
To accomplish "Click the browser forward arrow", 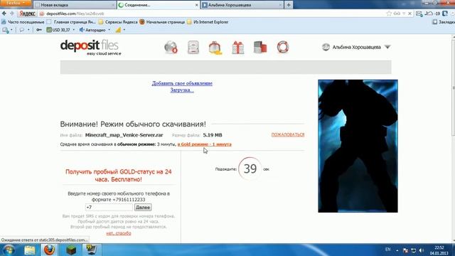I will pyautogui.click(x=12, y=14).
